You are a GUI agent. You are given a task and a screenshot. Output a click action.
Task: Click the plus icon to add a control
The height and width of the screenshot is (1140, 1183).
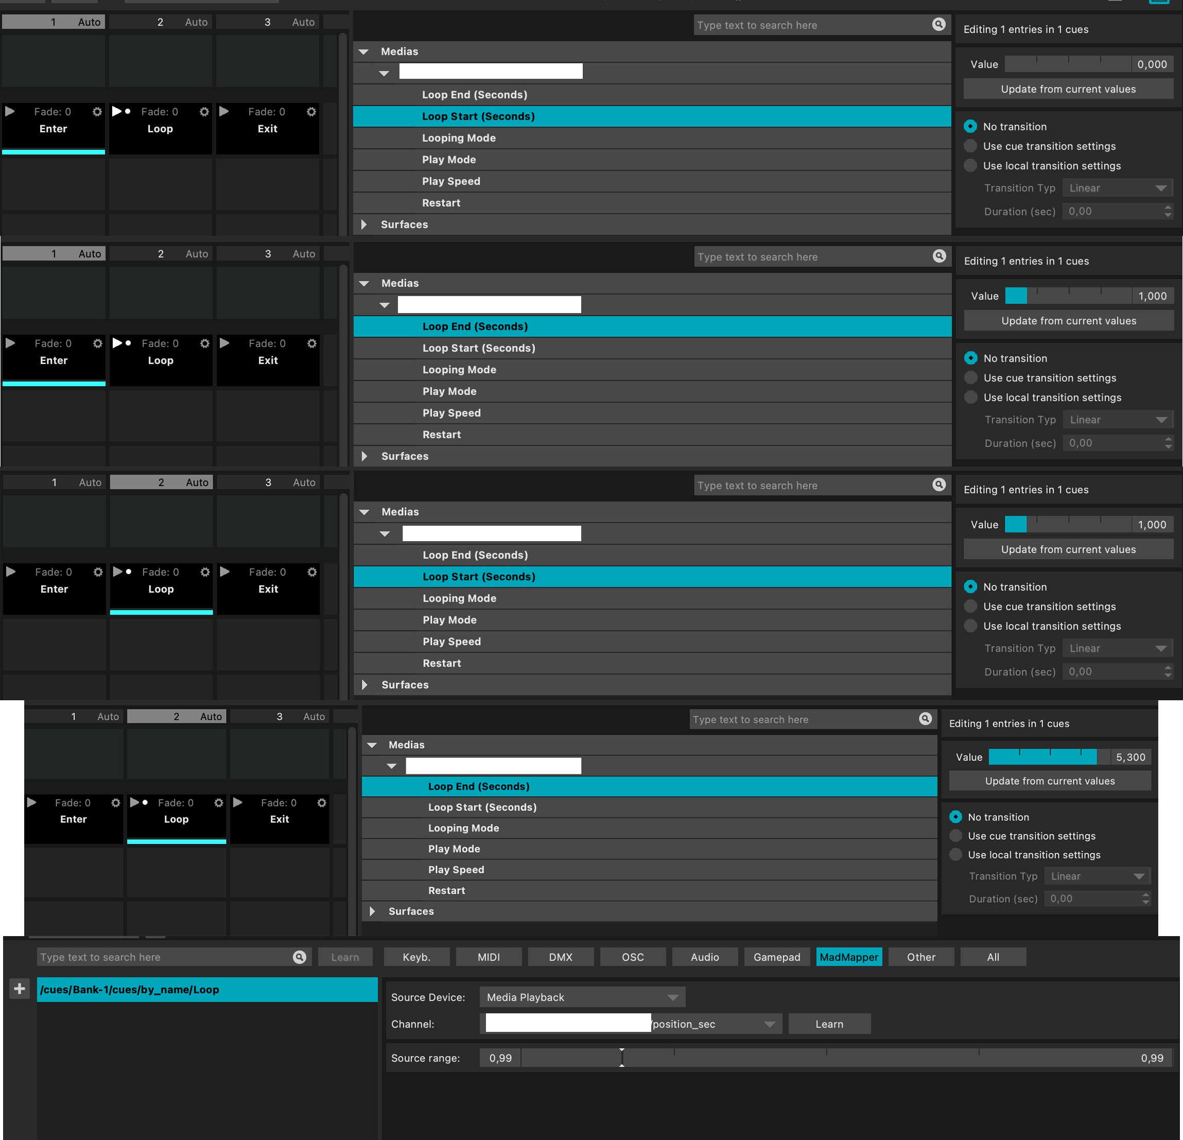click(20, 989)
